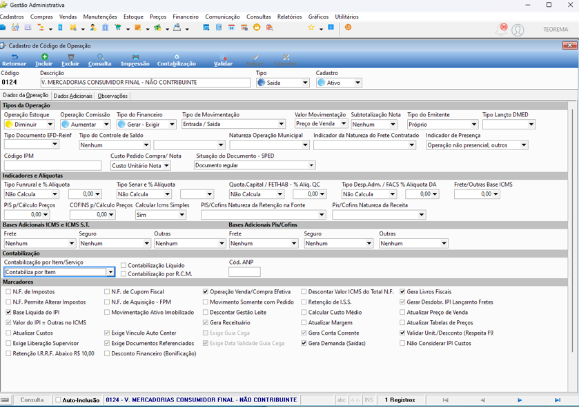Screen dimensions: 579x407
Task: Open the two-people icon in main toolbar
Action: tap(15, 28)
